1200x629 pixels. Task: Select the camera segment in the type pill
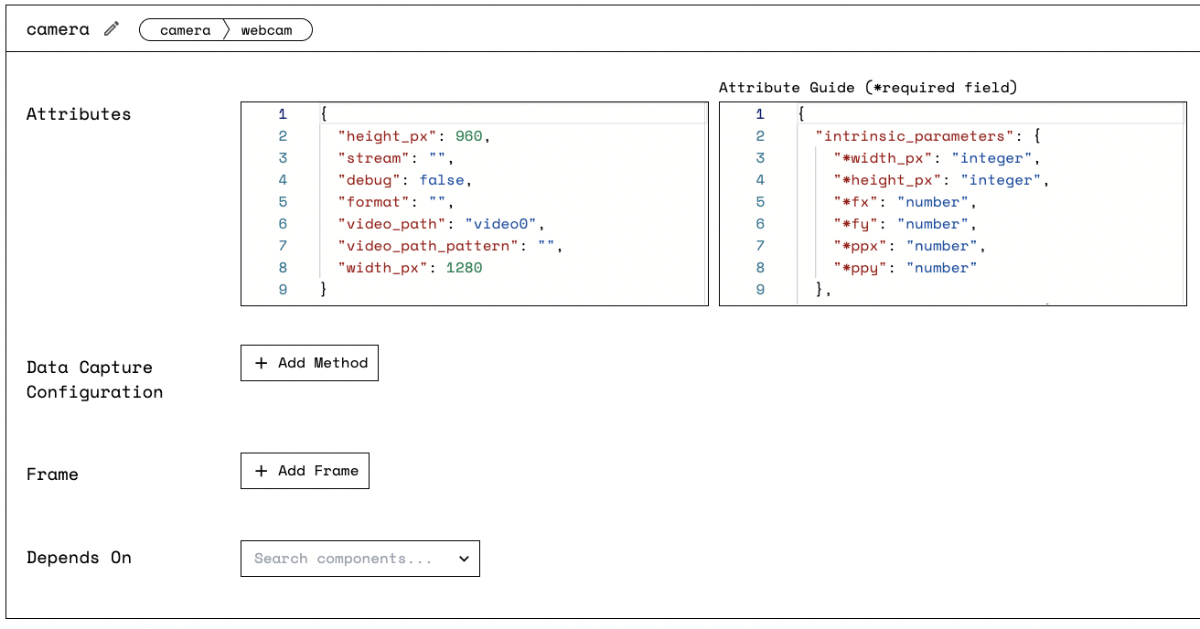tap(185, 30)
